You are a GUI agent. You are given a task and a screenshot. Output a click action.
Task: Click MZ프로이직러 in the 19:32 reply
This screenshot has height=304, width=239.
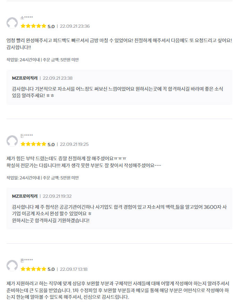pos(25,196)
